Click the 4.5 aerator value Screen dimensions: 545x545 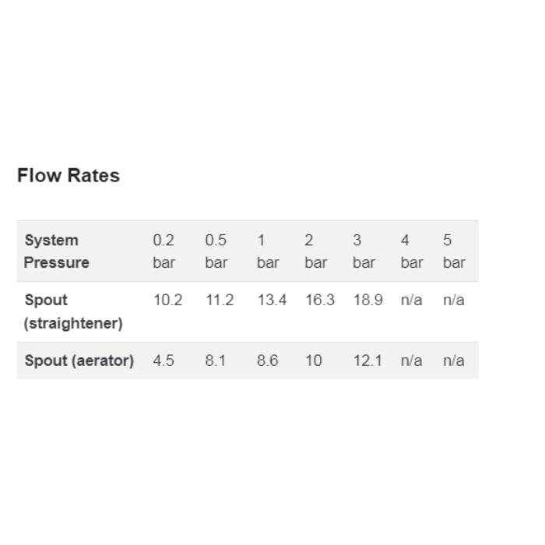(163, 360)
